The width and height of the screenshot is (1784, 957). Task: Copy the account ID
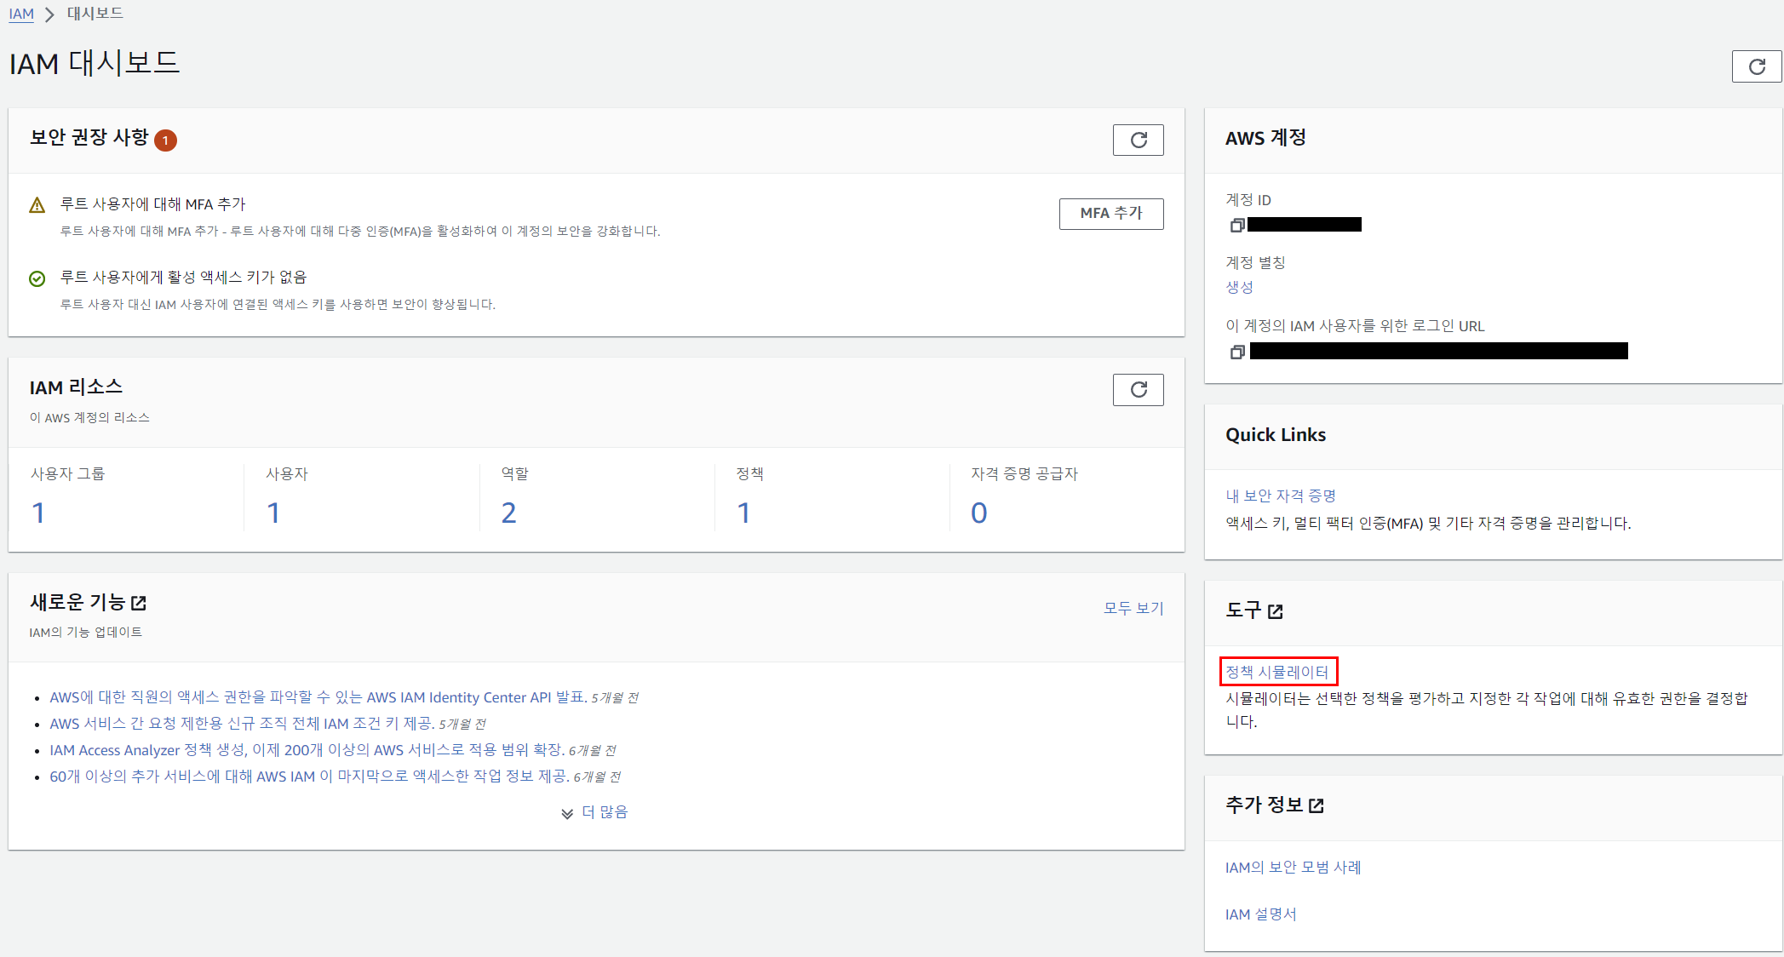[1237, 225]
